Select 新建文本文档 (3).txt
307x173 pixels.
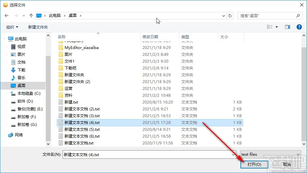tap(82, 116)
